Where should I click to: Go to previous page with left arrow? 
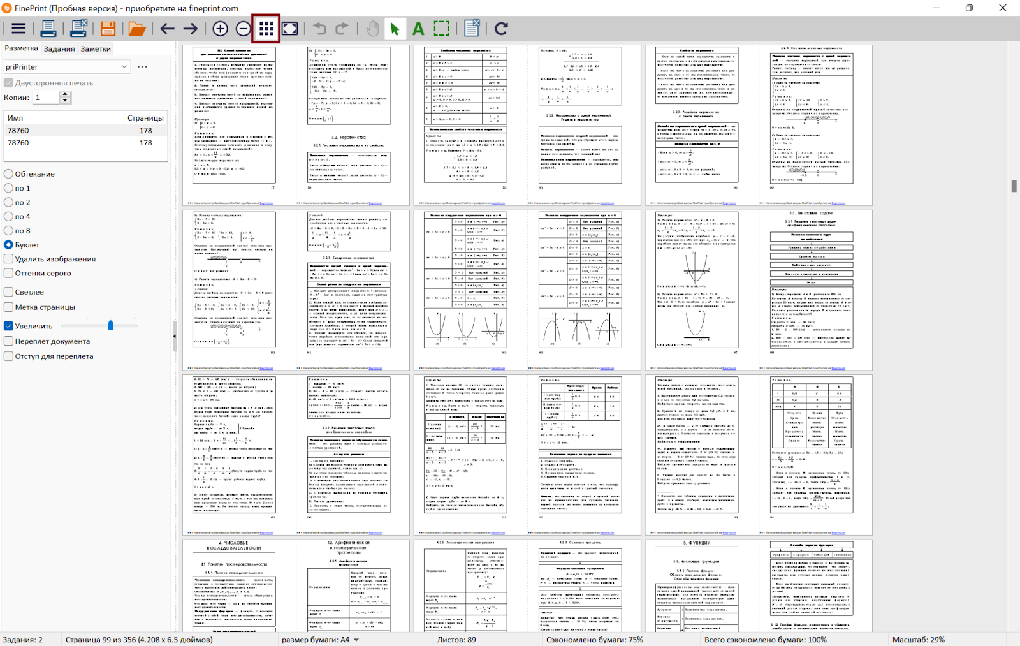(x=167, y=29)
